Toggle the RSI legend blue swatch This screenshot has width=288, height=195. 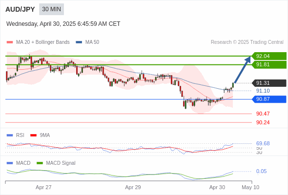[10, 136]
